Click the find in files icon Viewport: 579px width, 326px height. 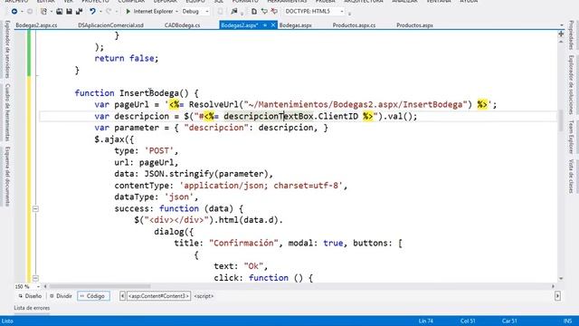pyautogui.click(x=233, y=12)
